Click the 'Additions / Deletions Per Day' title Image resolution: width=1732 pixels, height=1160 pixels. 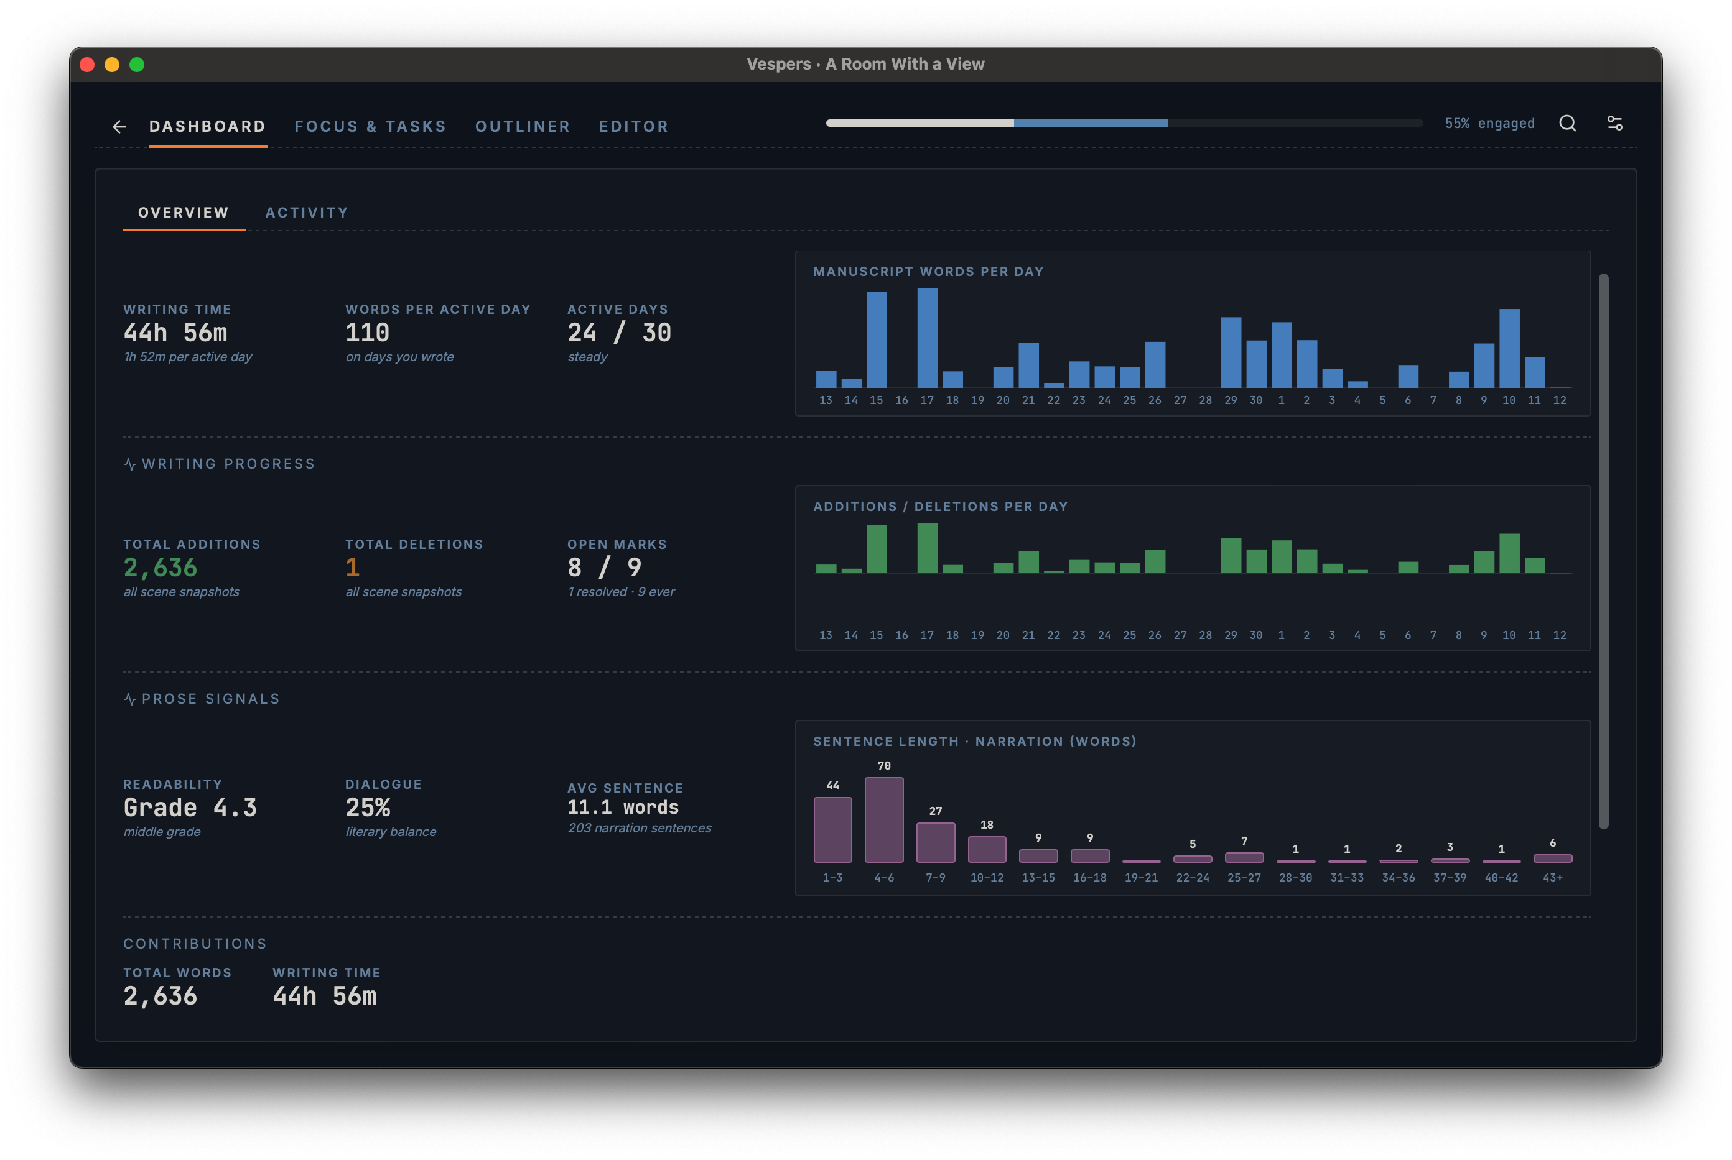[941, 507]
